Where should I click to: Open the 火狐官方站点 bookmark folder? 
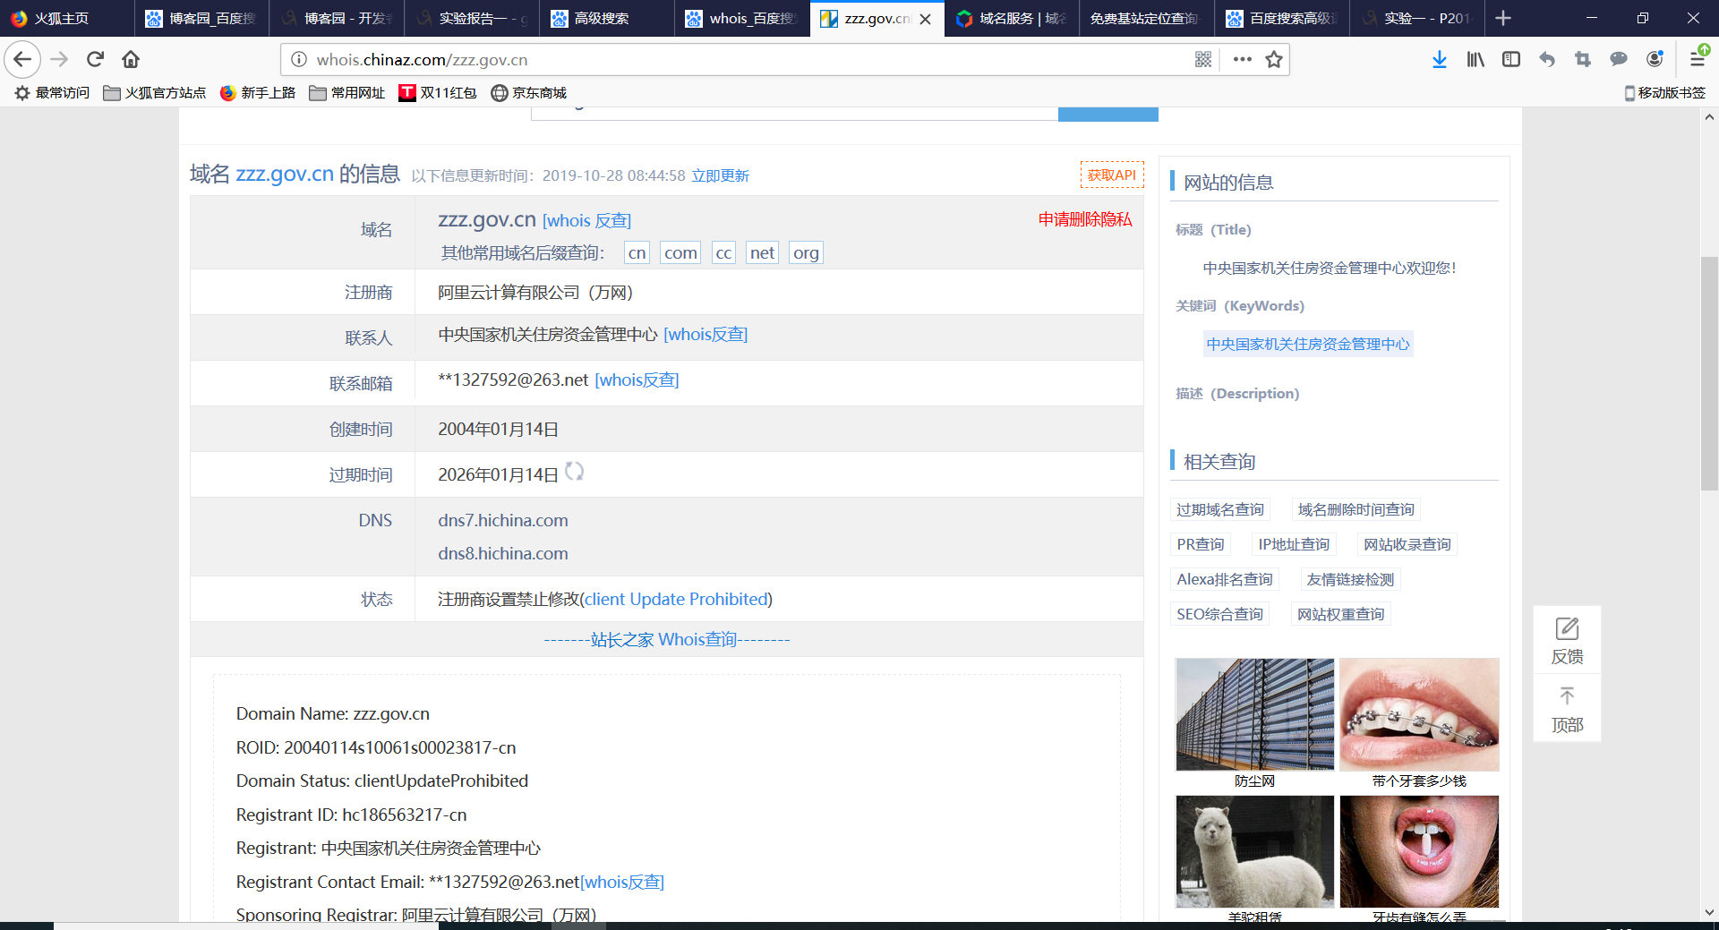[x=154, y=93]
